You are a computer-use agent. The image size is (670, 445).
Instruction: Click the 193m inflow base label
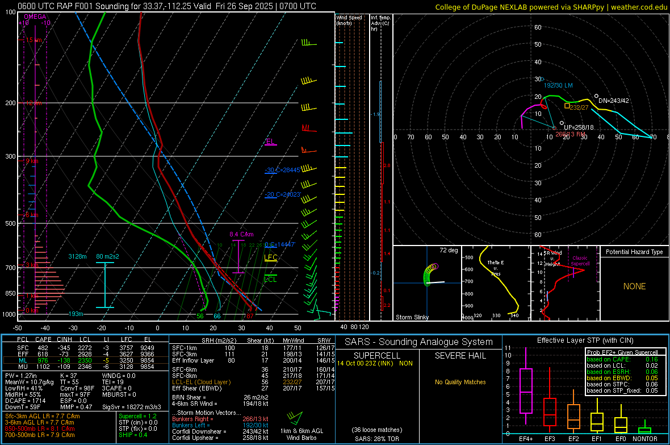[76, 314]
